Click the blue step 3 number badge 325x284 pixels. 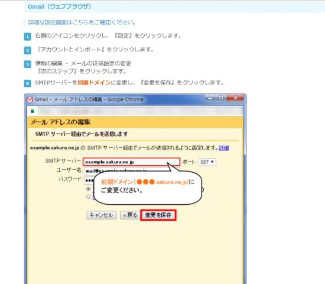(x=27, y=64)
